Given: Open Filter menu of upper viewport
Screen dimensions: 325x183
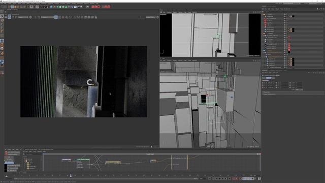Looking at the screenshot, I should pyautogui.click(x=185, y=12).
